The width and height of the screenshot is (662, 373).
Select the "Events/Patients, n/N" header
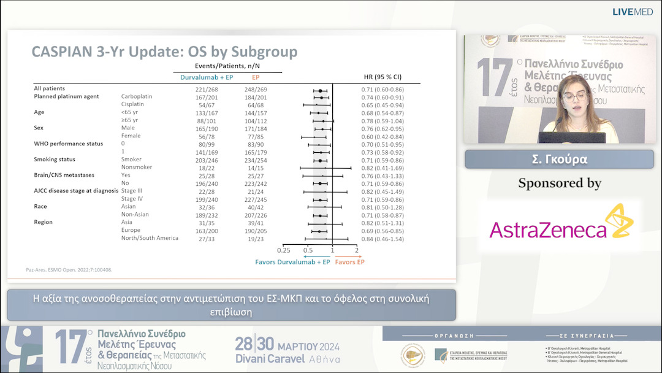click(227, 66)
